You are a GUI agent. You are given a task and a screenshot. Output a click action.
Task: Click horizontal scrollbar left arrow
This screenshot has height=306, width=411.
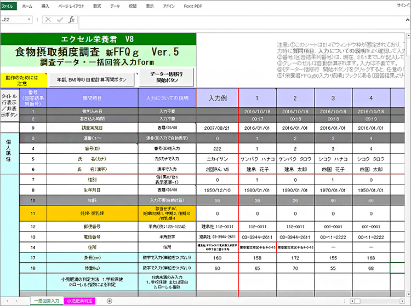[x=353, y=301]
